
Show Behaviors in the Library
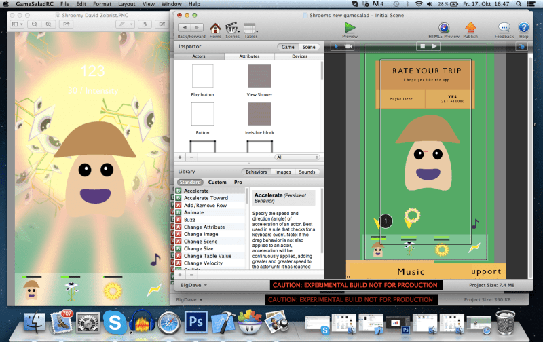[x=257, y=172]
